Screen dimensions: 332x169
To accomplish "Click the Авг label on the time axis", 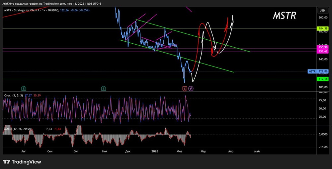I will [x=24, y=151].
